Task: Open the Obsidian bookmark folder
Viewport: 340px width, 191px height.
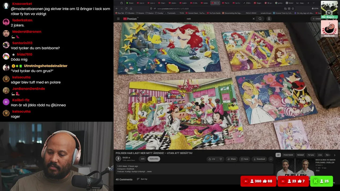Action: click(x=130, y=13)
